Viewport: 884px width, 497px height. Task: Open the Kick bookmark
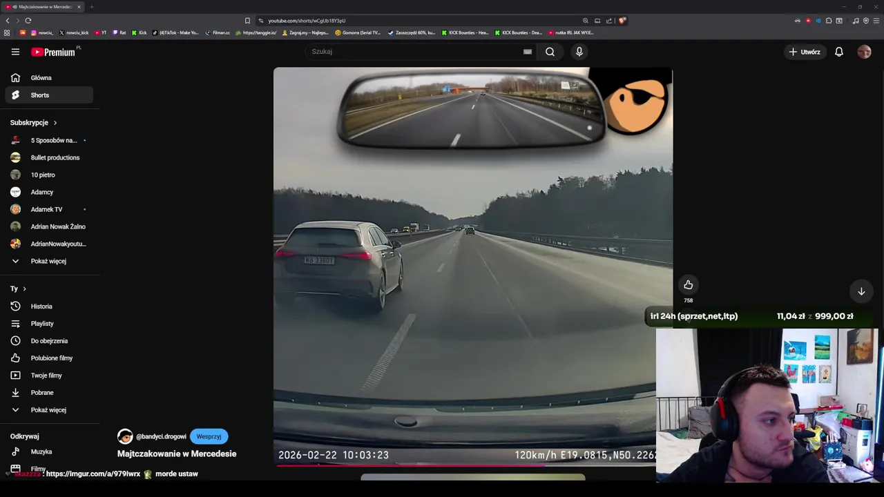pyautogui.click(x=139, y=32)
